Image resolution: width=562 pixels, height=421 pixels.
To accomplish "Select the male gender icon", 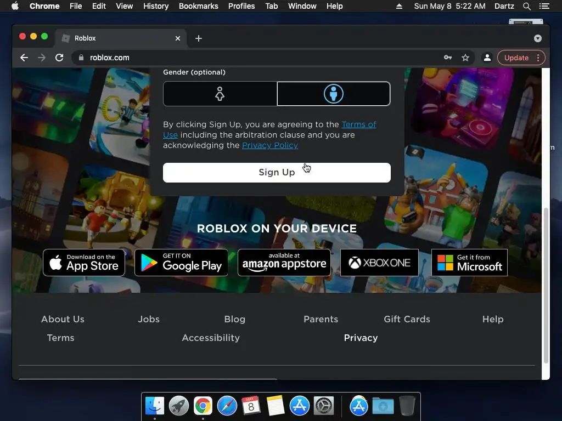I will coord(333,94).
